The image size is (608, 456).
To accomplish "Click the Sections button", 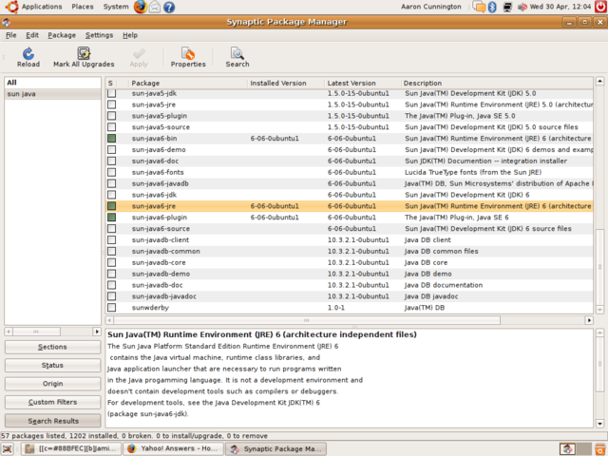I will pos(52,347).
